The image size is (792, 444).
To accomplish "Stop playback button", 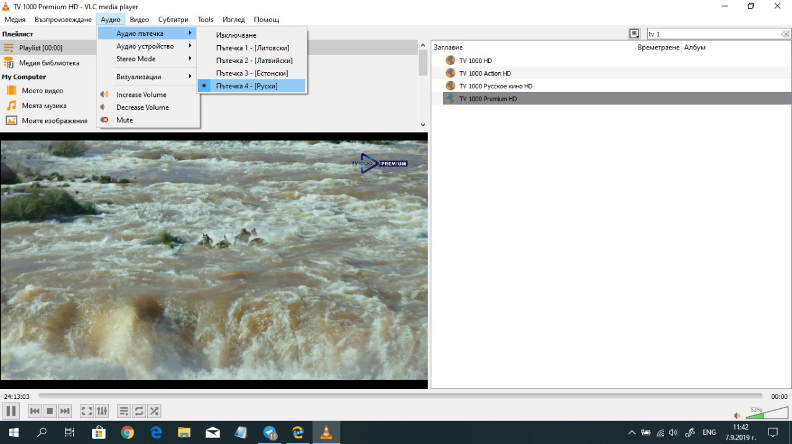I will (50, 411).
